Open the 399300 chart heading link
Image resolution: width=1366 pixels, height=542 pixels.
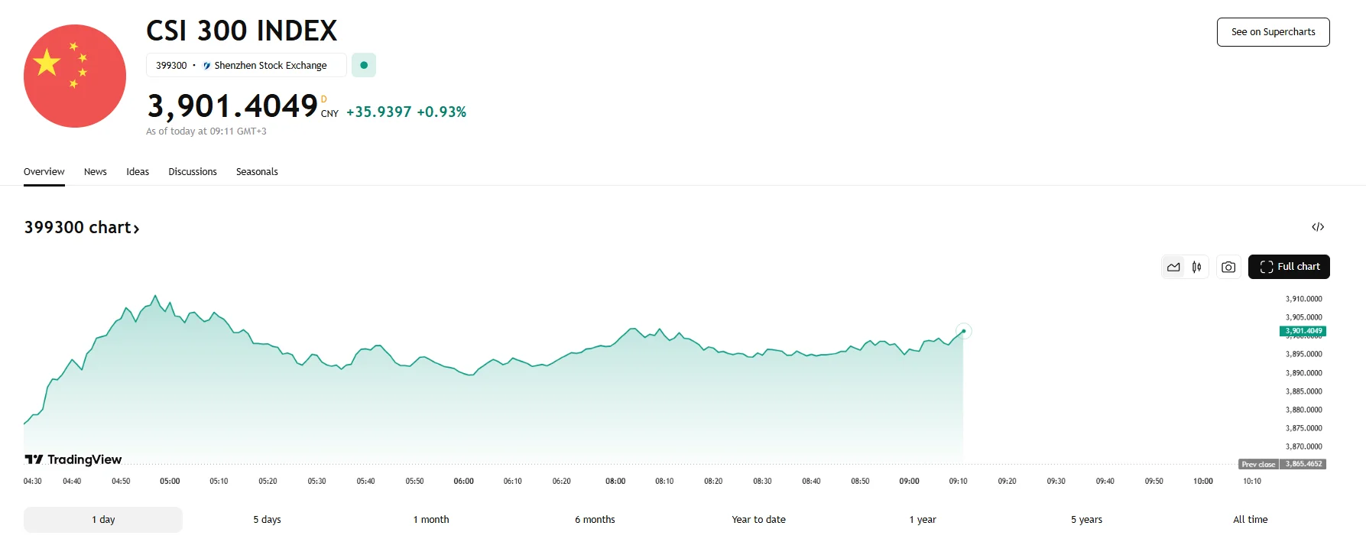(x=82, y=228)
